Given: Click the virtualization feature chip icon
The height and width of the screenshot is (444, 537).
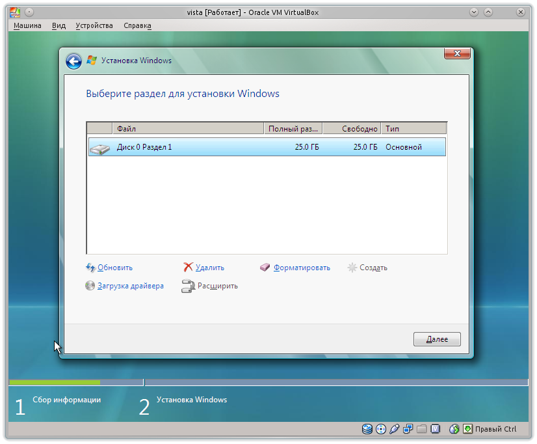Looking at the screenshot, I should (436, 429).
